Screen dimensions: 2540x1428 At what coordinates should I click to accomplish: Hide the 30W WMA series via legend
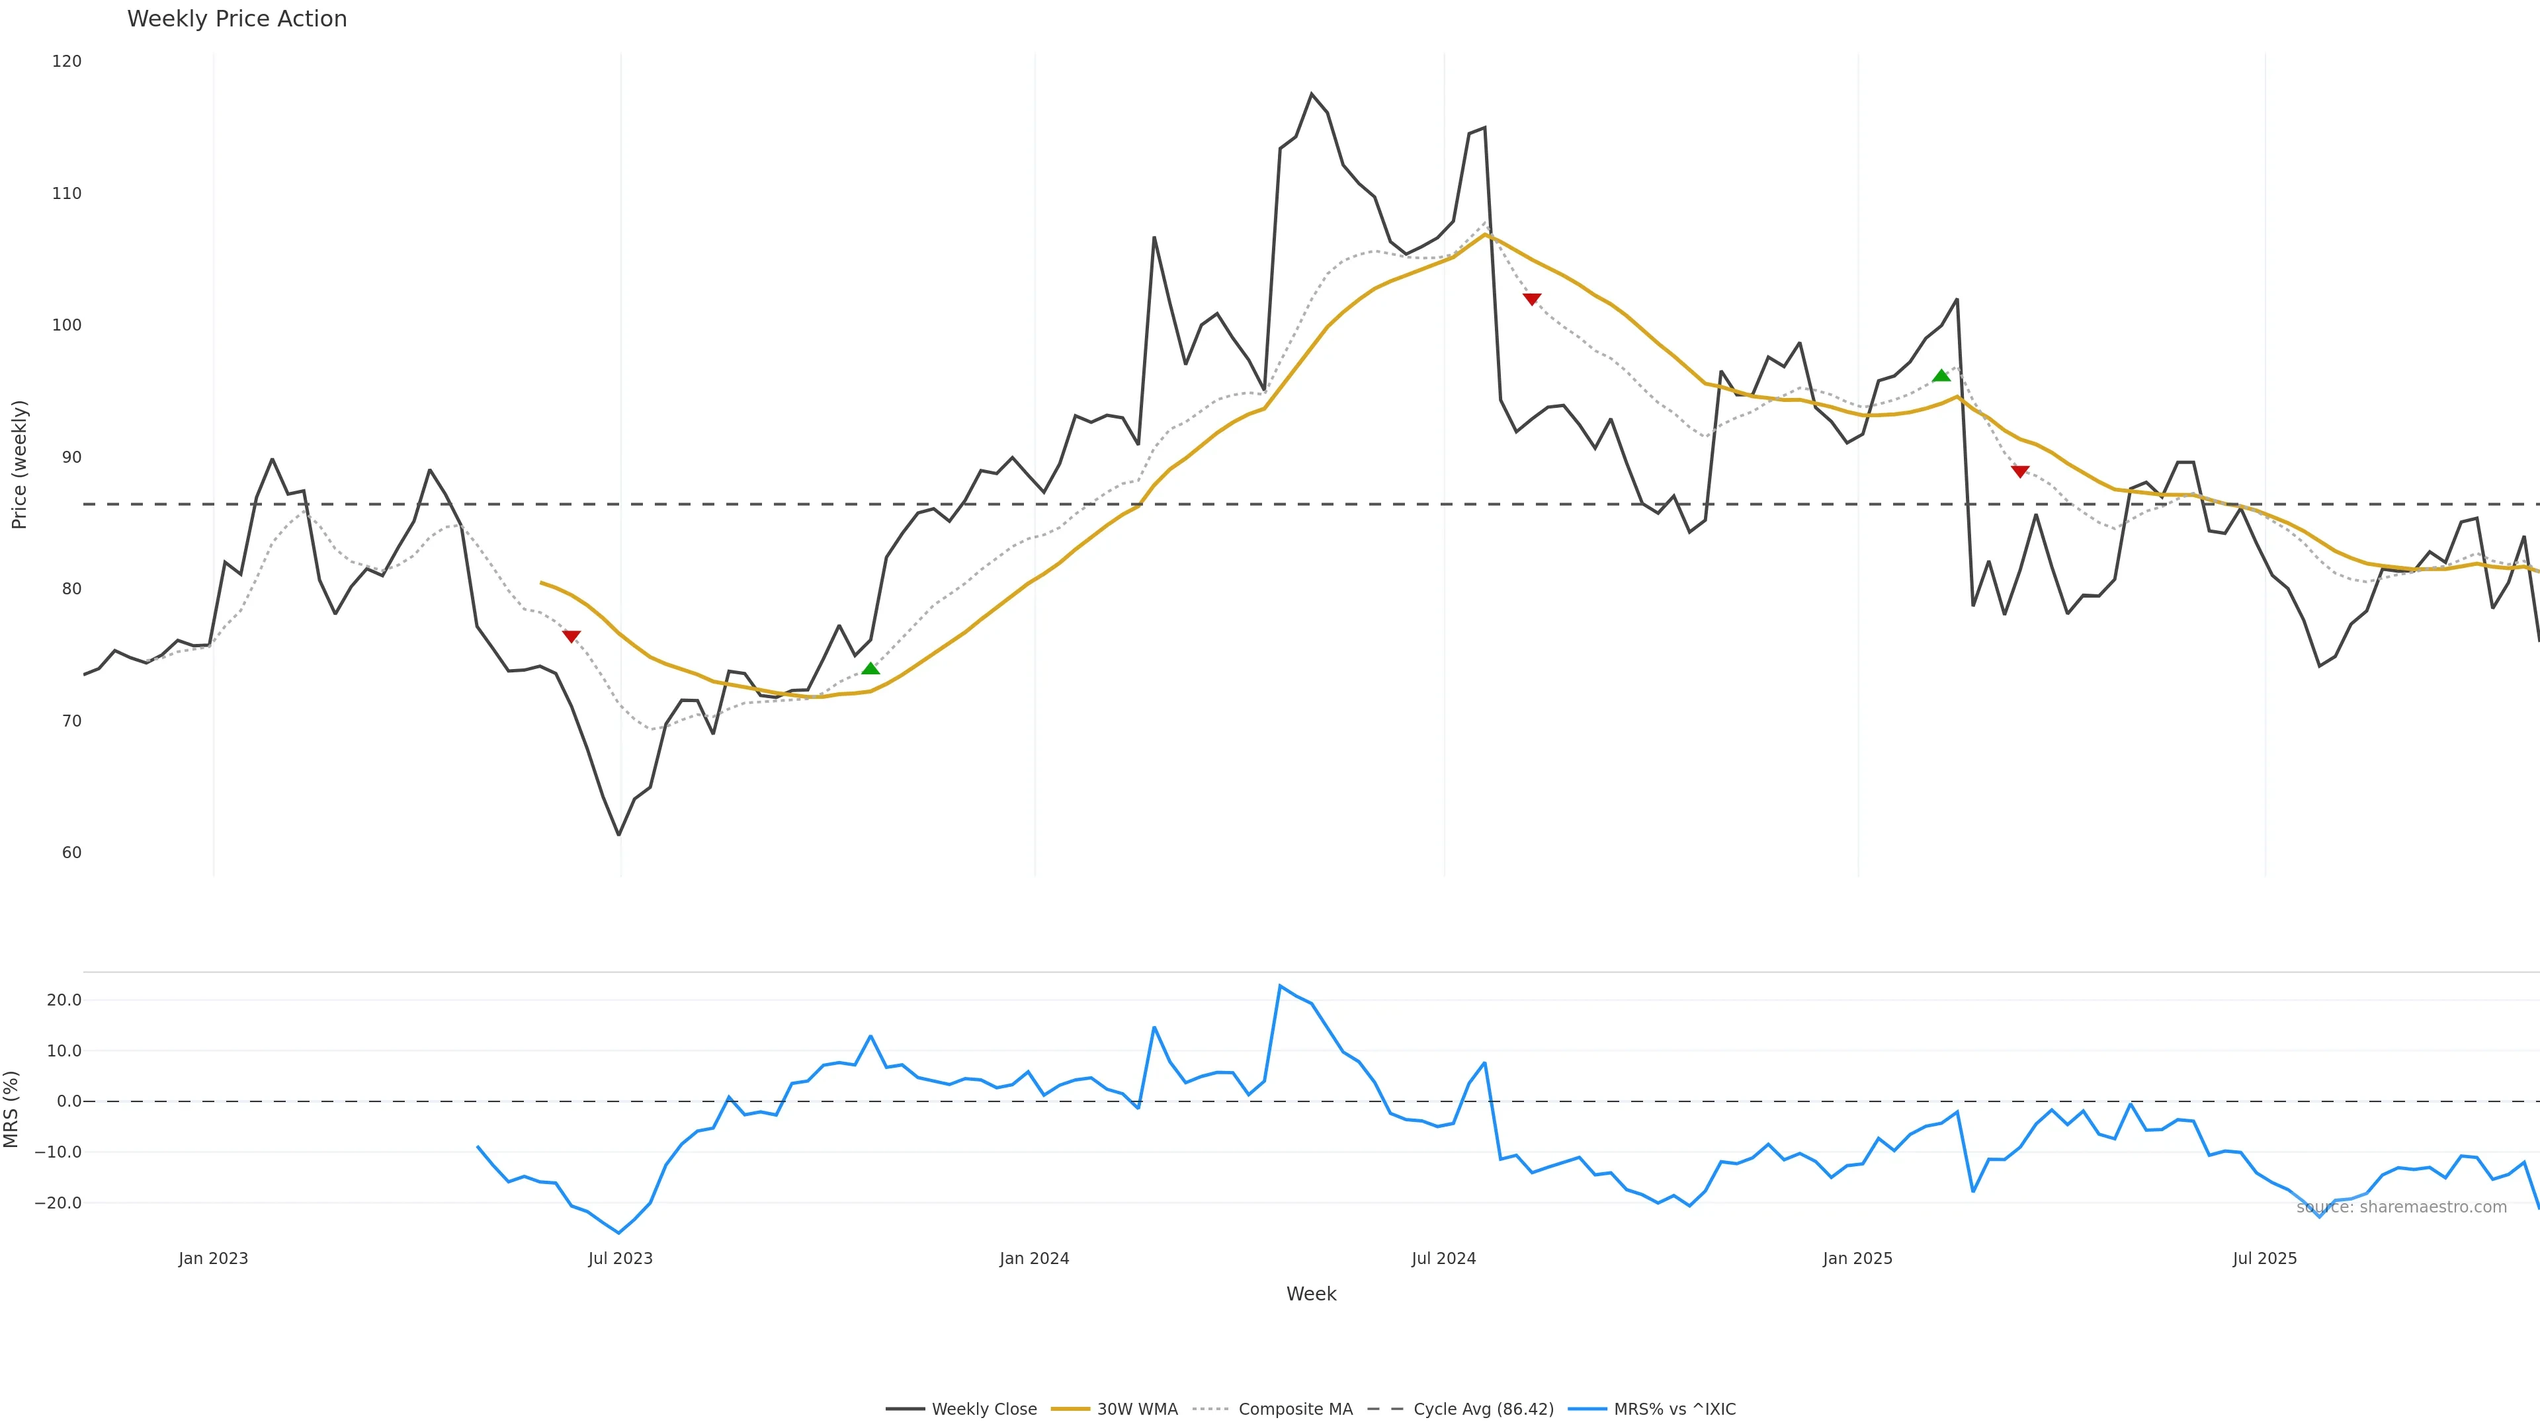click(x=1137, y=1409)
